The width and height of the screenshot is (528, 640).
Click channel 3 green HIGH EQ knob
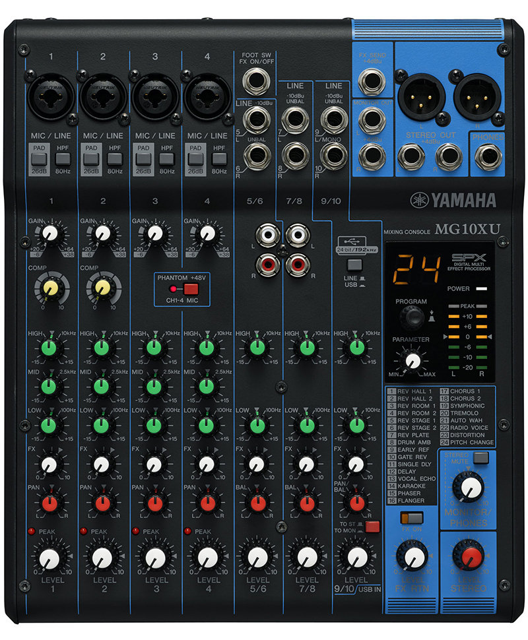pyautogui.click(x=154, y=348)
